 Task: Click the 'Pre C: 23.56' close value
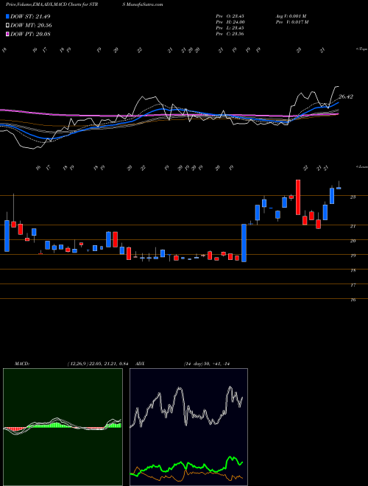pyautogui.click(x=230, y=34)
